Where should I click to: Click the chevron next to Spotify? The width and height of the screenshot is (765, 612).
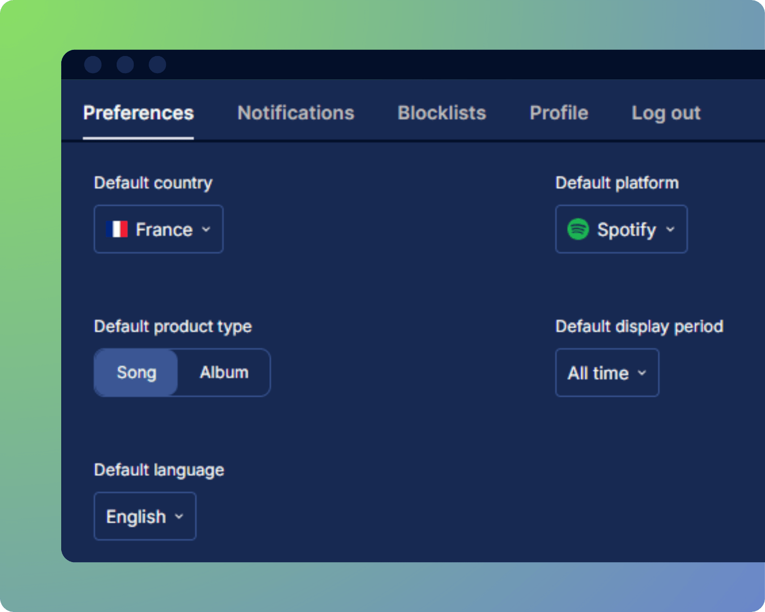pos(670,229)
